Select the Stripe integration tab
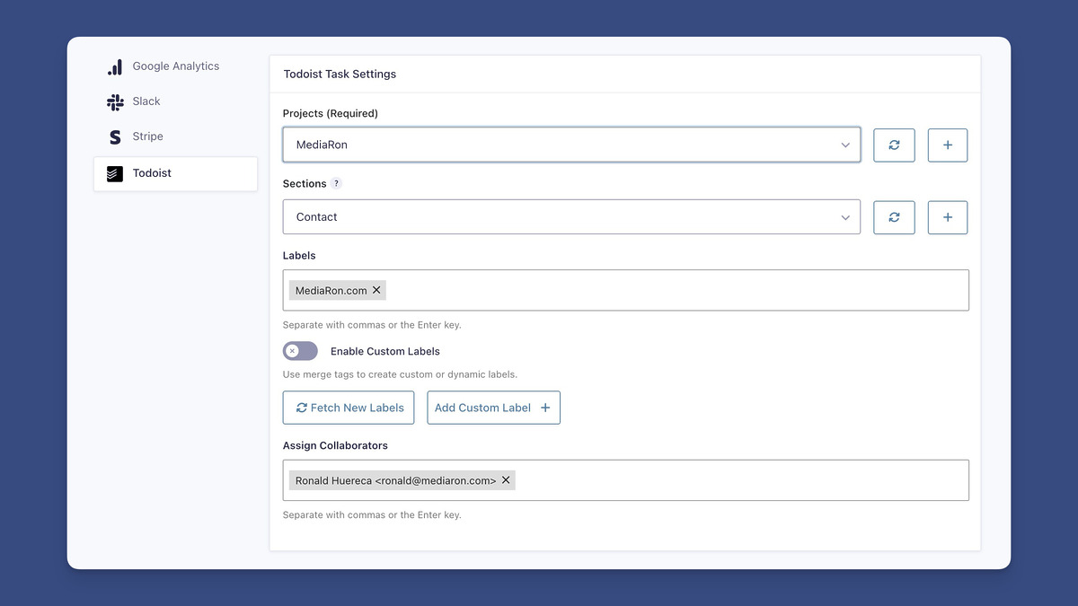The image size is (1078, 606). (x=148, y=136)
